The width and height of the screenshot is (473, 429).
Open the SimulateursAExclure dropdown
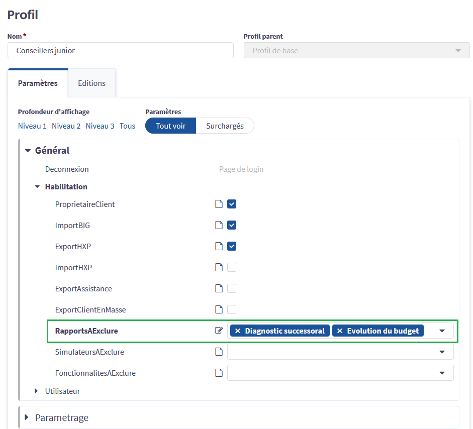pos(442,352)
